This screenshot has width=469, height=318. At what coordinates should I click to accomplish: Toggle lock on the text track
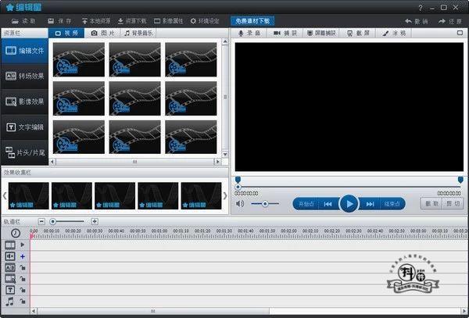(23, 289)
